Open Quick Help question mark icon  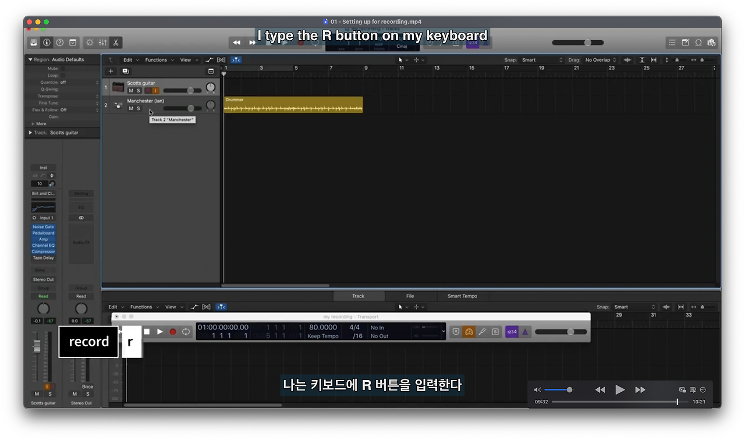(x=59, y=42)
